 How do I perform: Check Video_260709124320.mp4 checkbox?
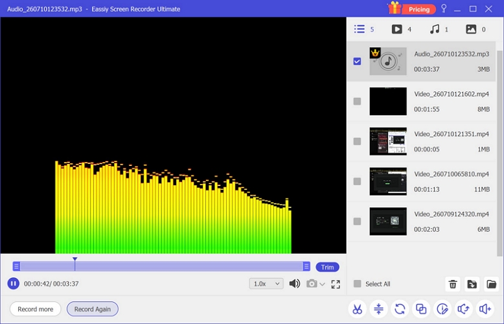357,221
